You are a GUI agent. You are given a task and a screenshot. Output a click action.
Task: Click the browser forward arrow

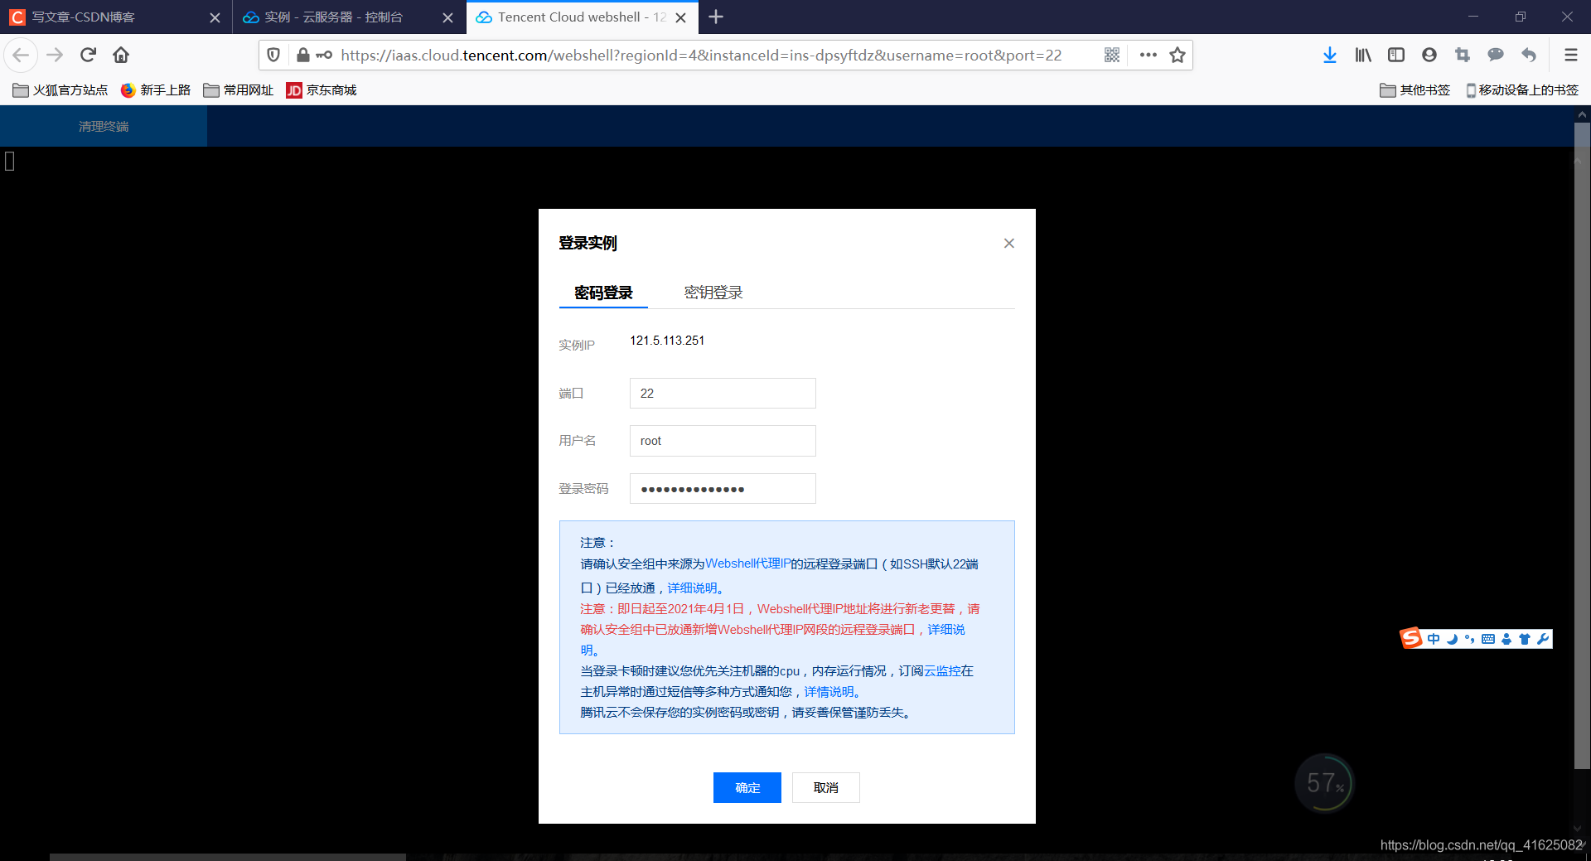tap(55, 55)
